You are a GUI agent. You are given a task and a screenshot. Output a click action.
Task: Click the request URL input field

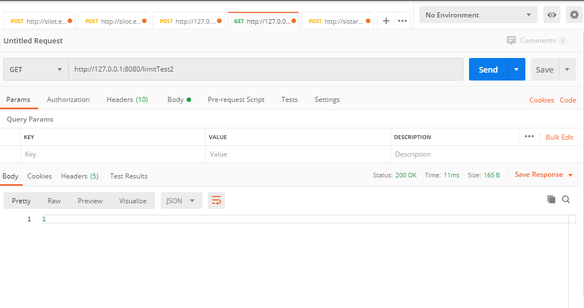coord(266,69)
